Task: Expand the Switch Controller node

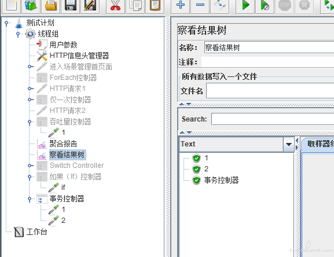Action: pyautogui.click(x=30, y=166)
